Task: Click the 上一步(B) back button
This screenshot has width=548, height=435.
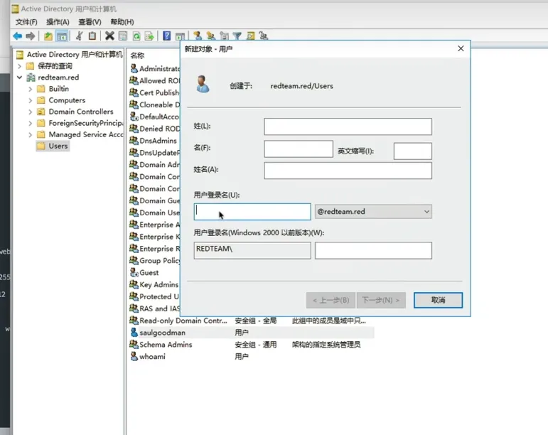Action: click(331, 300)
